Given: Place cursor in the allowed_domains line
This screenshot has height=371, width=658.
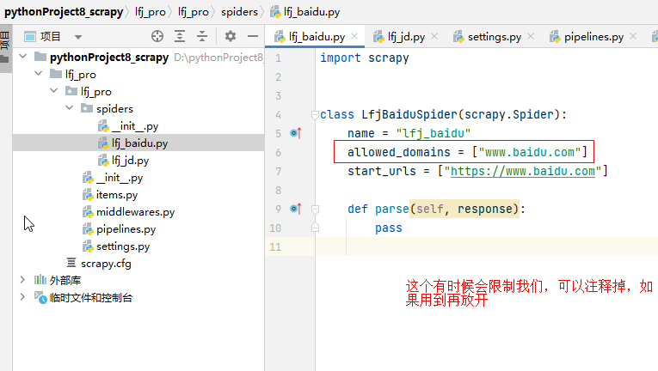Looking at the screenshot, I should tap(467, 152).
